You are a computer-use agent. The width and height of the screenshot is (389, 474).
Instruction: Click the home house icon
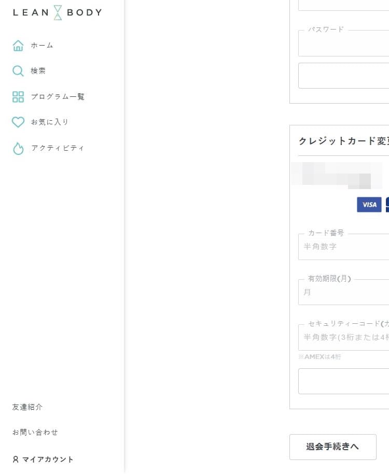tap(18, 46)
